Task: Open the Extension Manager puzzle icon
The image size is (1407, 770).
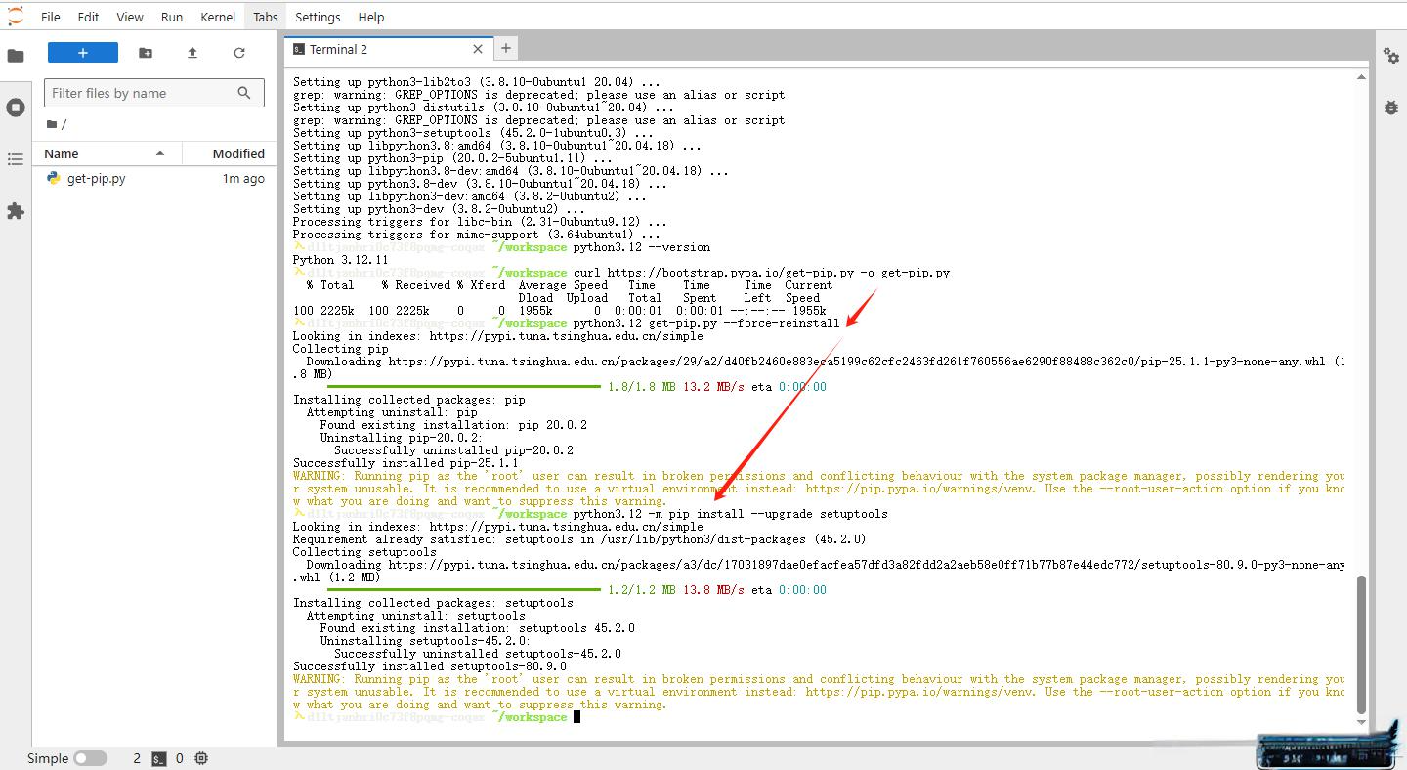Action: tap(16, 211)
